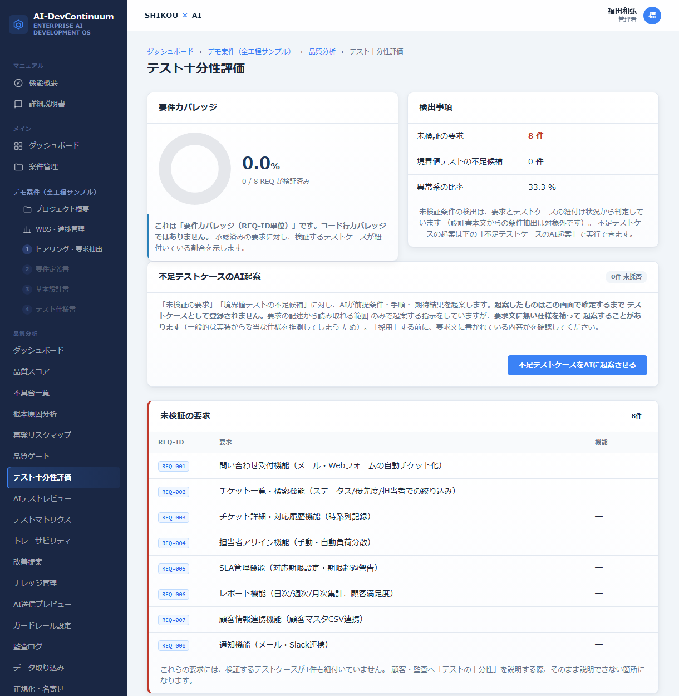This screenshot has height=696, width=679.
Task: Click the book icon next to 詳細説明書
Action: [18, 104]
